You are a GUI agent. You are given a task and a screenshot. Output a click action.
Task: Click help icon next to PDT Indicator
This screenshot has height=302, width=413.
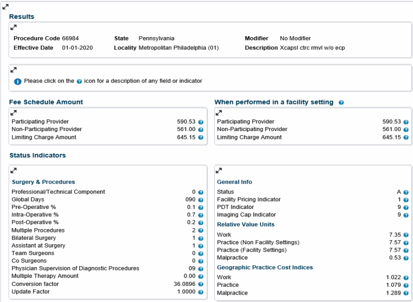click(x=406, y=207)
